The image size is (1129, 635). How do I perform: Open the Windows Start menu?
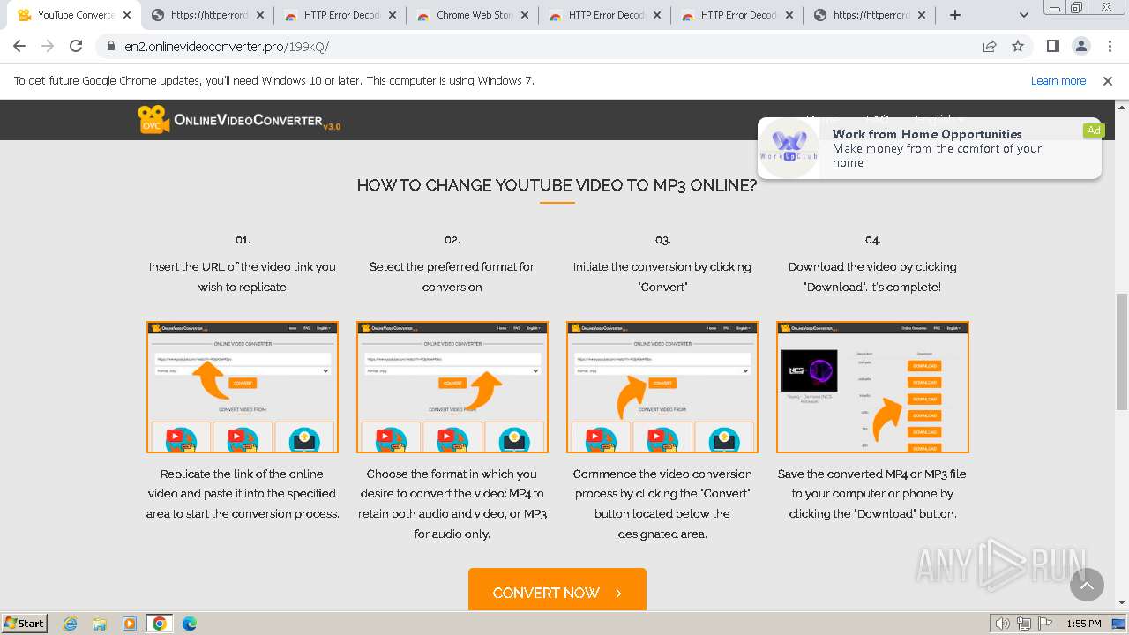pos(25,624)
